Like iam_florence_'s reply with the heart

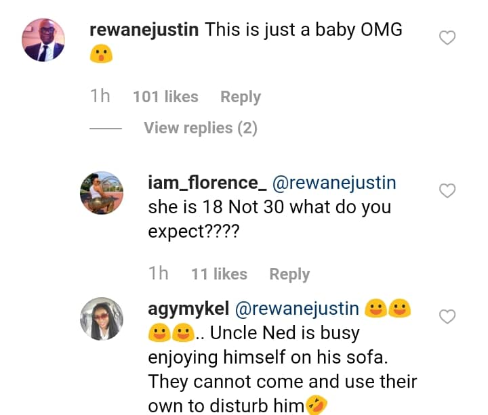coord(447,192)
